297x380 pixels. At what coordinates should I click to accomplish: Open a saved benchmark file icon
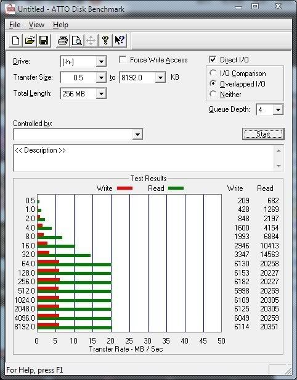coord(30,40)
